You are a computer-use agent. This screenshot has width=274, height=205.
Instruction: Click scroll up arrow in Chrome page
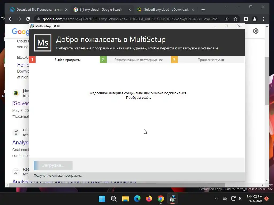(x=267, y=26)
